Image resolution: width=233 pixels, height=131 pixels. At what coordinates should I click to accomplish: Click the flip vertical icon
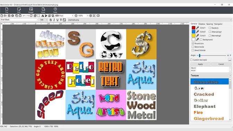(46, 16)
